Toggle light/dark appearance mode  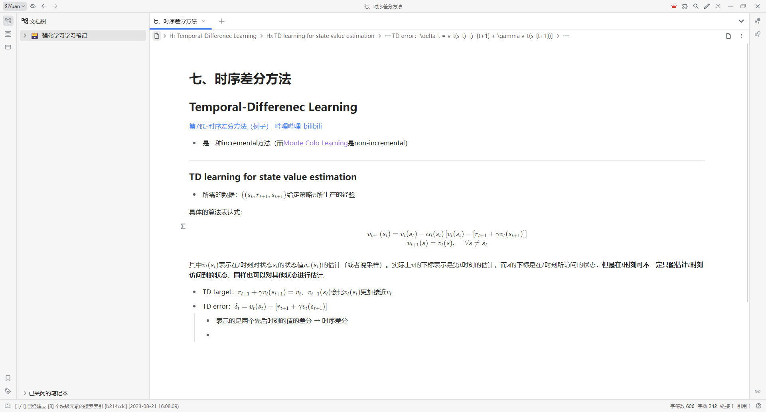(x=718, y=6)
